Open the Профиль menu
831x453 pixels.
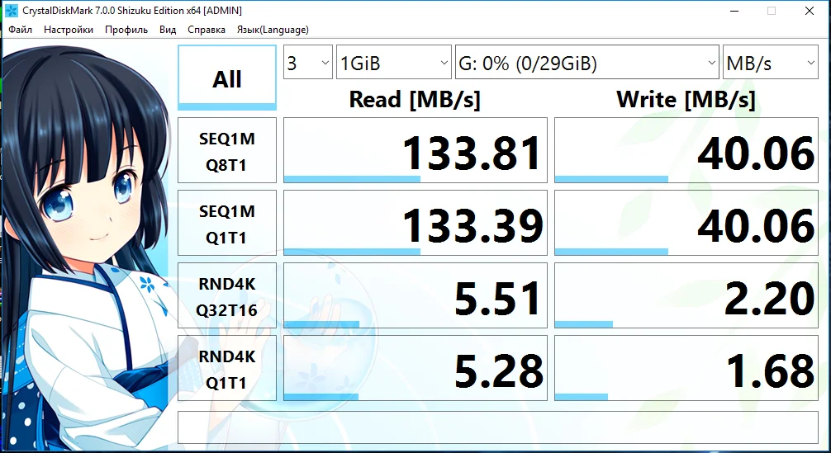[x=126, y=30]
